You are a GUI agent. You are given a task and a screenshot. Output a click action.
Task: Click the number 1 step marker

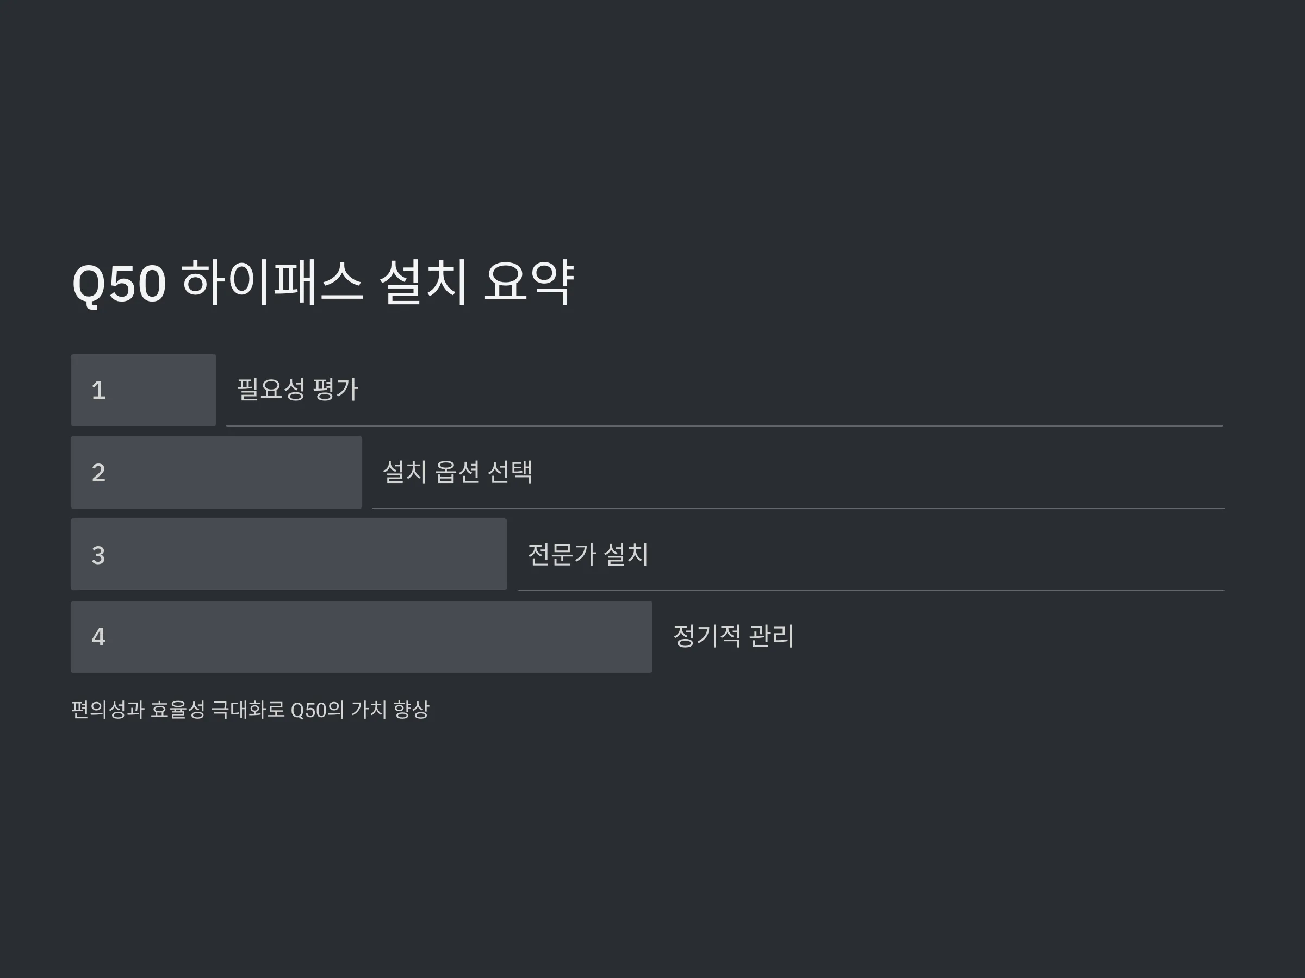tap(98, 390)
